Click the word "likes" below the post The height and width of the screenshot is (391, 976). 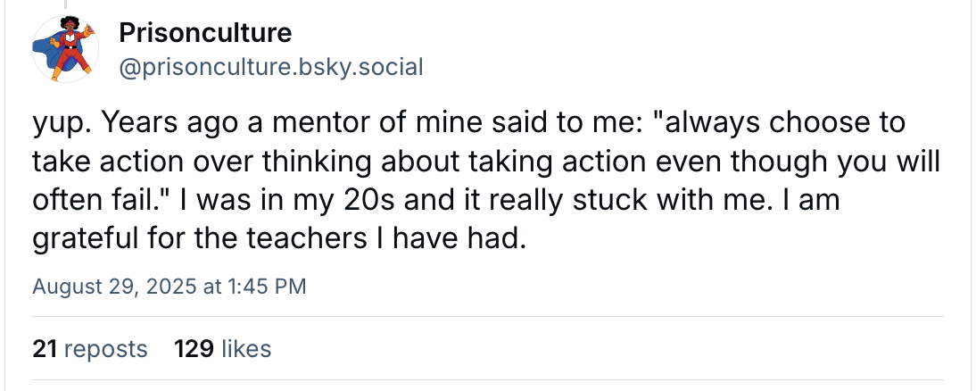[245, 348]
